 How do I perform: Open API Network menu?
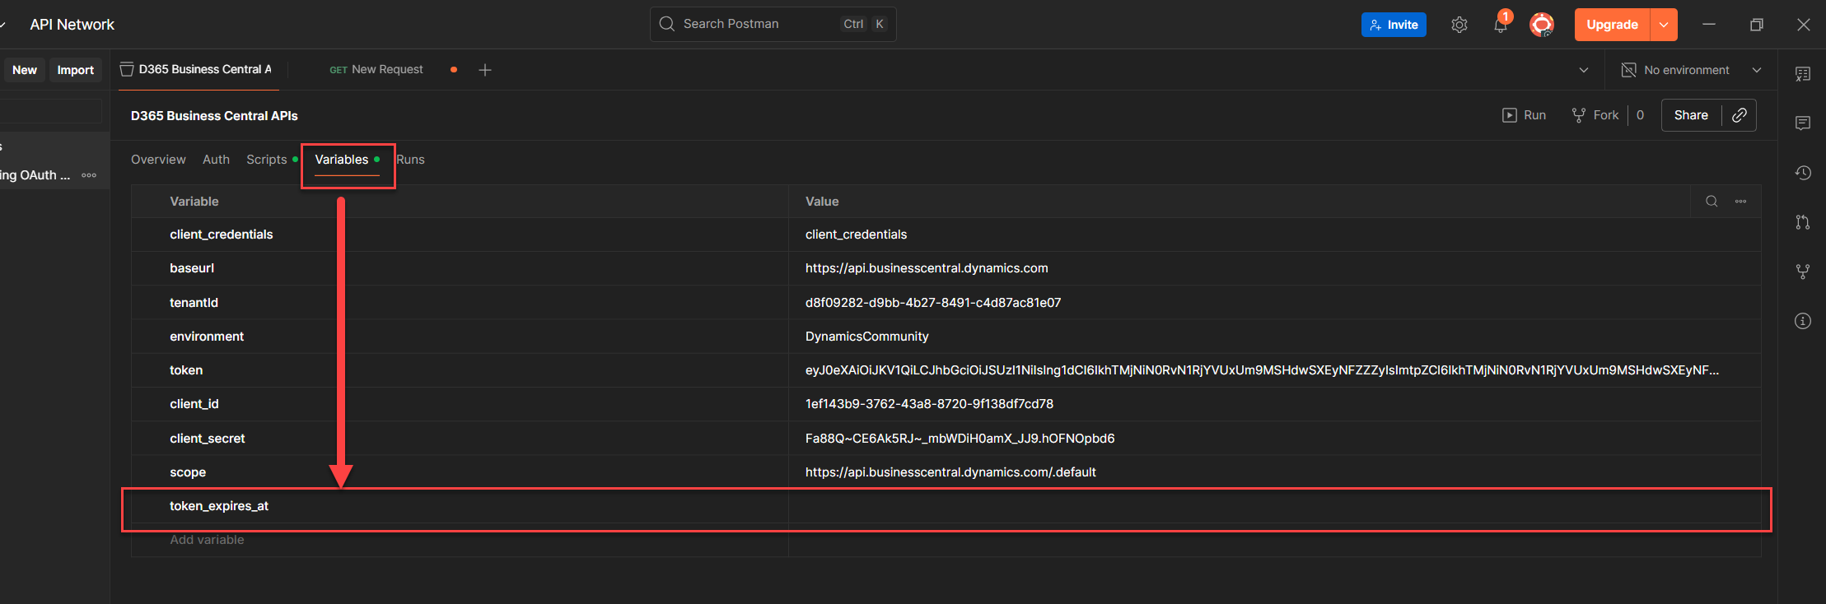[x=72, y=25]
